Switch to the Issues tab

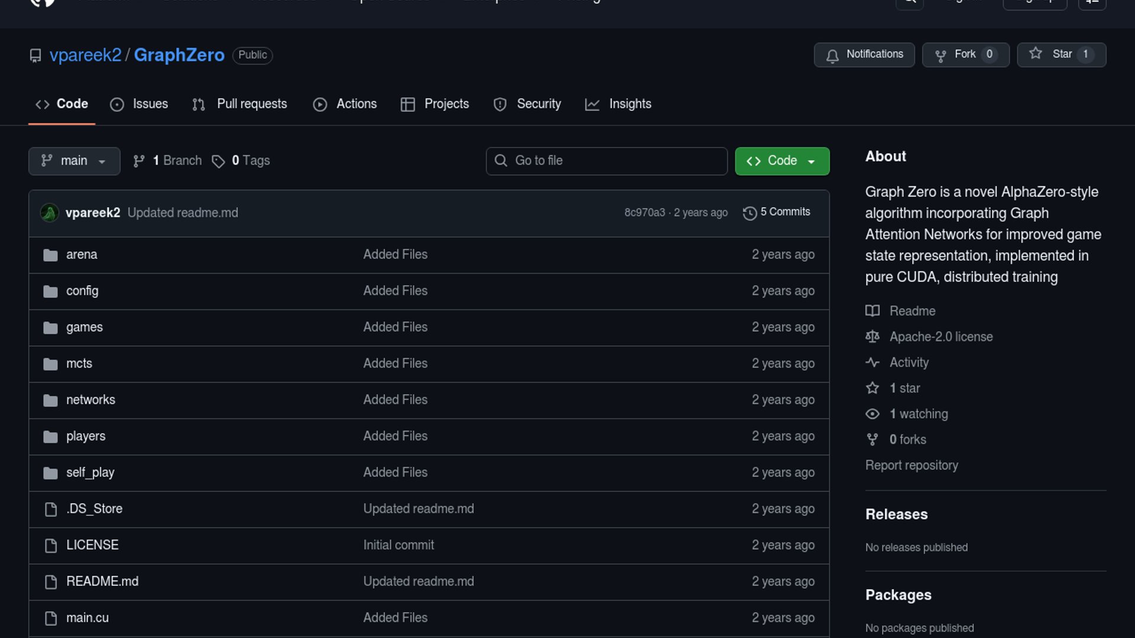click(139, 104)
